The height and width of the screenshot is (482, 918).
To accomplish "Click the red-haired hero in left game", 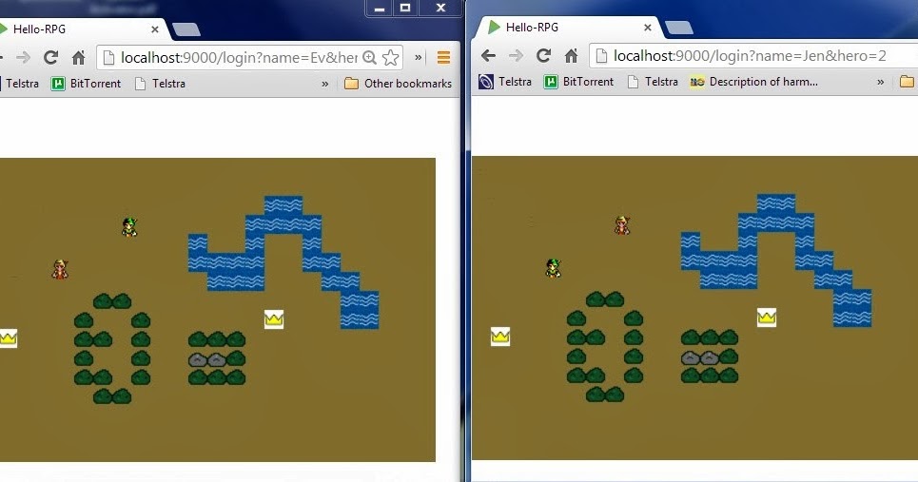I will coord(60,269).
